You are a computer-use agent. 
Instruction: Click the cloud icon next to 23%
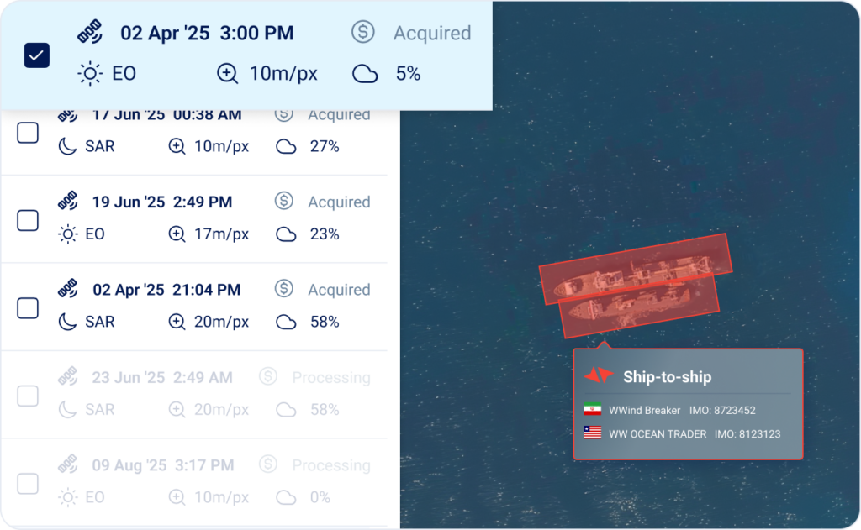[286, 234]
